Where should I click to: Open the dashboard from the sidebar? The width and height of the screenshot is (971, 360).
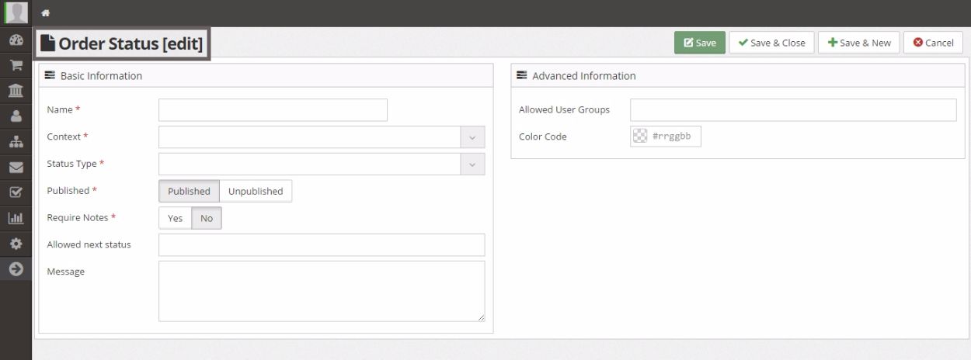coord(16,40)
